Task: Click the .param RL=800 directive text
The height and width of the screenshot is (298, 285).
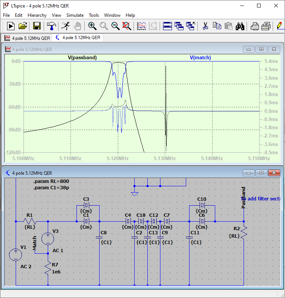Action: pos(51,181)
